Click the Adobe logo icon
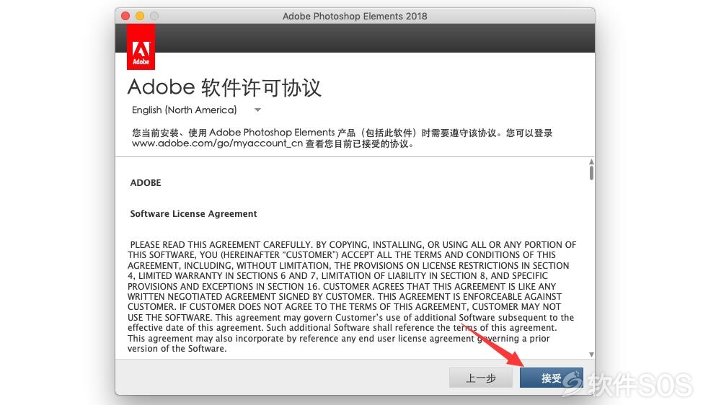The image size is (703, 405). pyautogui.click(x=141, y=47)
